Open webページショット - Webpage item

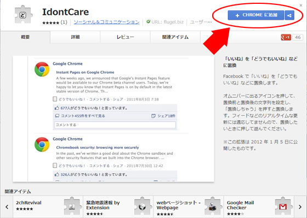[x=189, y=207]
